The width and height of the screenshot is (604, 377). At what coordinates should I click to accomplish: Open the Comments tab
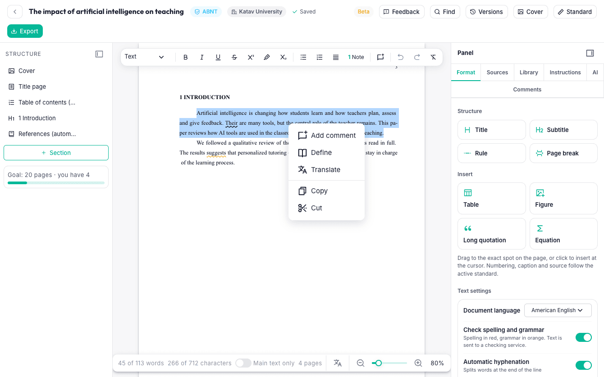(527, 90)
